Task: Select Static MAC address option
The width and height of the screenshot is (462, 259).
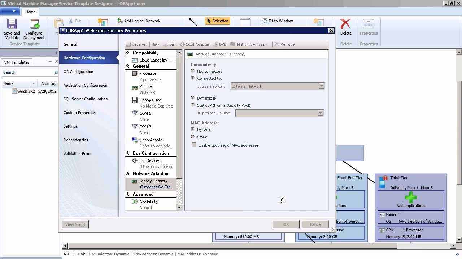Action: (x=193, y=137)
